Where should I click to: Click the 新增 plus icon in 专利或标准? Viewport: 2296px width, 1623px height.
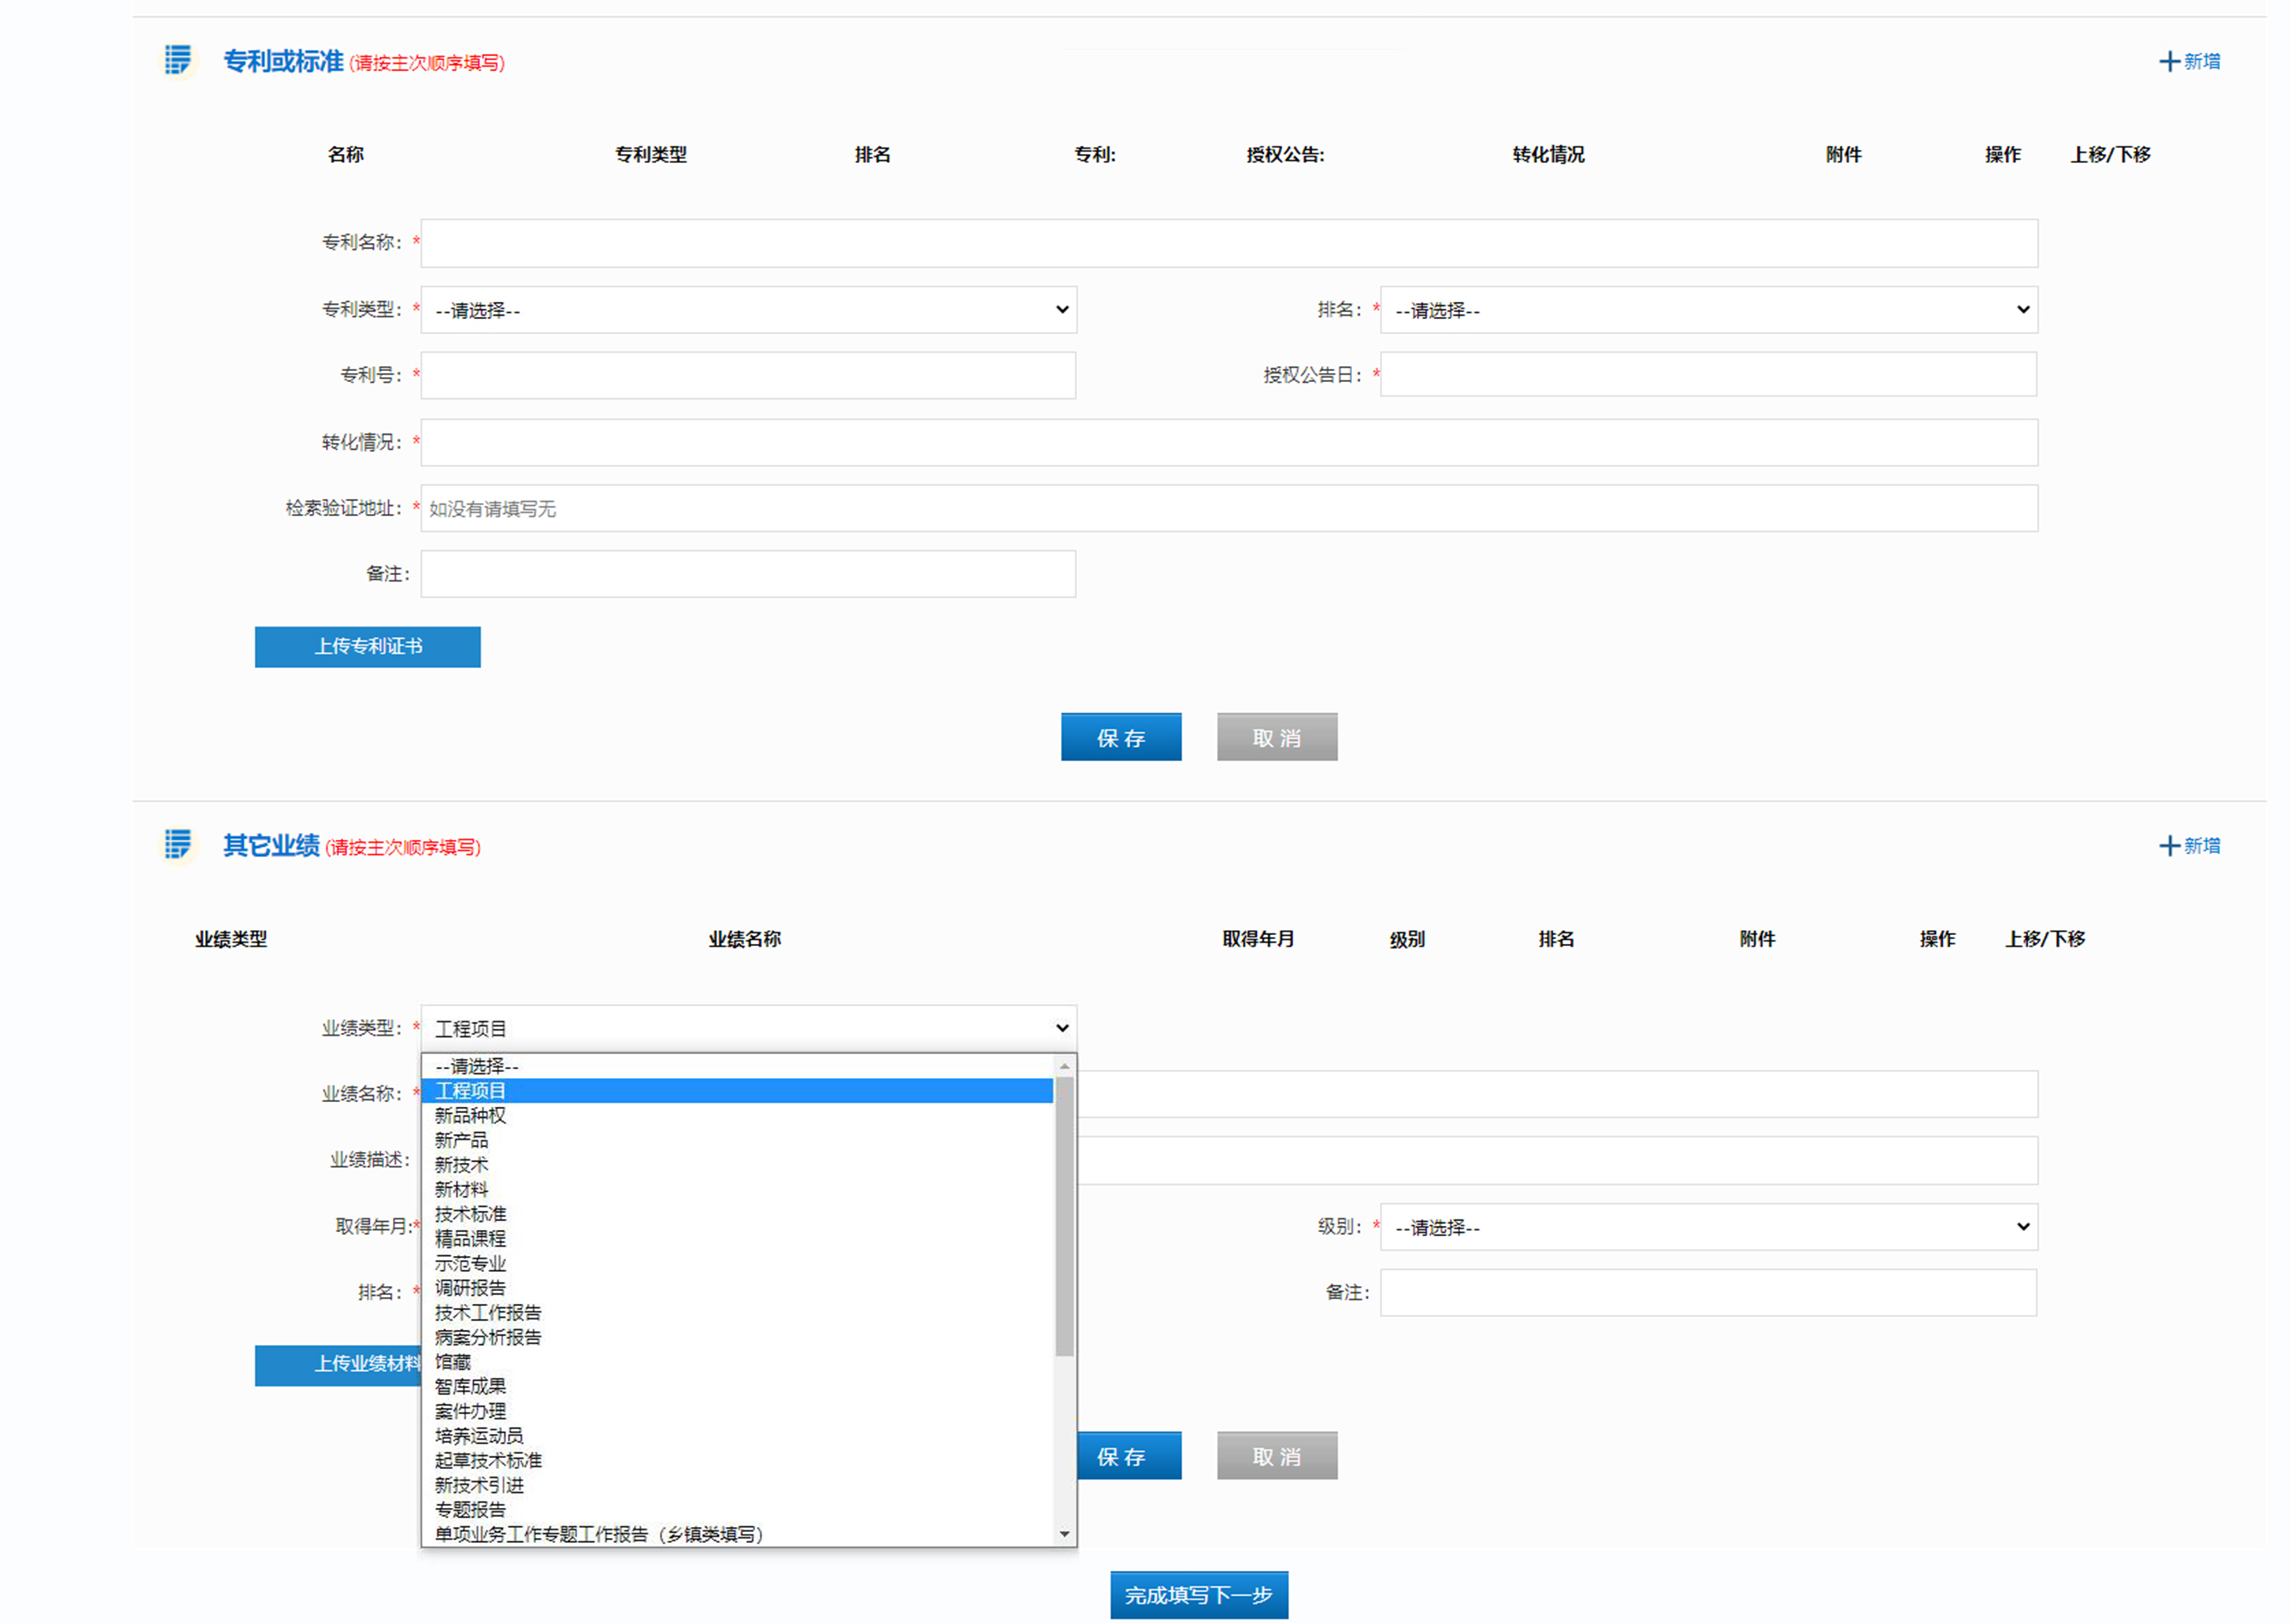tap(2170, 62)
